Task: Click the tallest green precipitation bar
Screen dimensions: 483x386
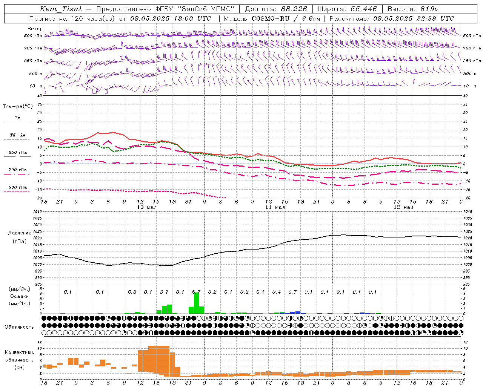Action: [196, 303]
